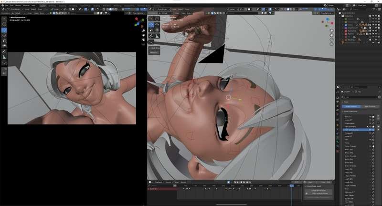Screen dimensions: 382x206
Task: Toggle solo star for Arm.R (Tweak) collection
Action: pyautogui.click(x=373, y=166)
